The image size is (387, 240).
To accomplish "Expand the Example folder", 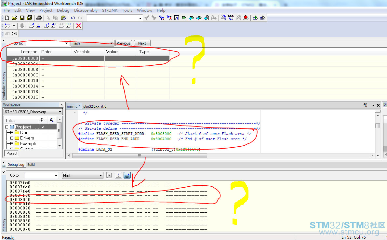I will [12, 143].
